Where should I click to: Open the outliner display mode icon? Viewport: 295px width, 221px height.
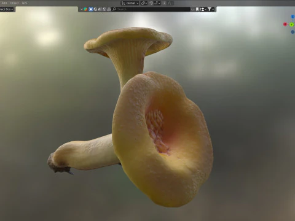tap(203, 9)
